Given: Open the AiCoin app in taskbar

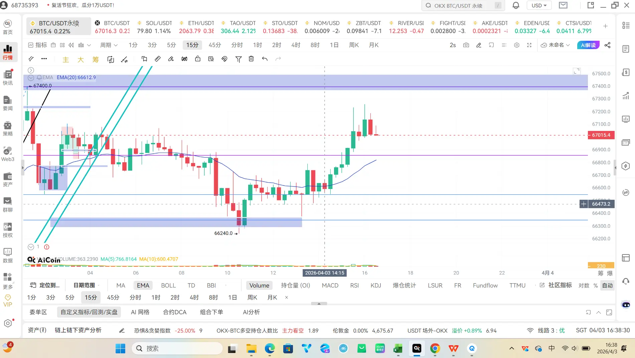Looking at the screenshot, I should (417, 348).
